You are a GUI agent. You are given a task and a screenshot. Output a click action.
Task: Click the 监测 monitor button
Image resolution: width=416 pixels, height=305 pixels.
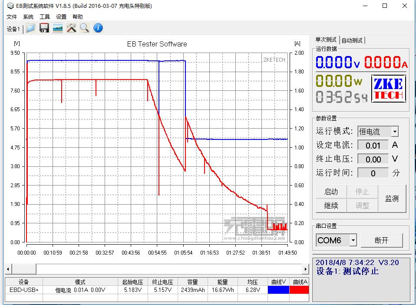(x=392, y=198)
